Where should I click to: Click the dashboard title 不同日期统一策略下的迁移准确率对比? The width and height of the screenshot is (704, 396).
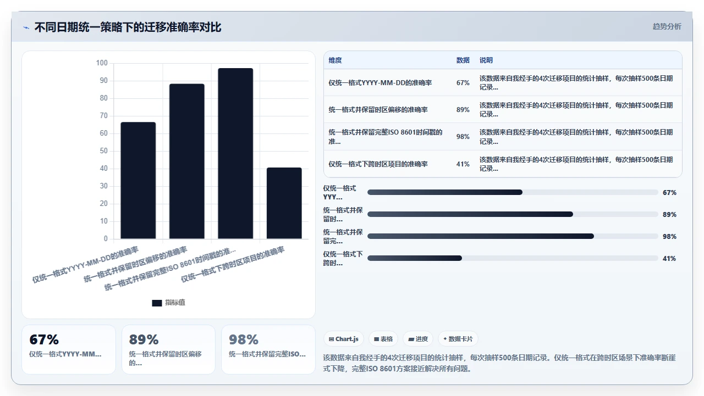(128, 27)
